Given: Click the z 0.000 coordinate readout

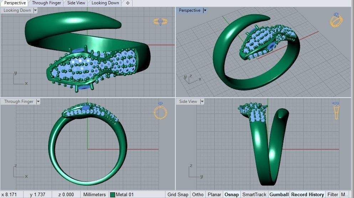Looking at the screenshot, I should pos(66,194).
